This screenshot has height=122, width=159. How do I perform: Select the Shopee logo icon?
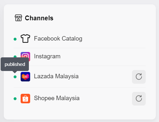25,99
